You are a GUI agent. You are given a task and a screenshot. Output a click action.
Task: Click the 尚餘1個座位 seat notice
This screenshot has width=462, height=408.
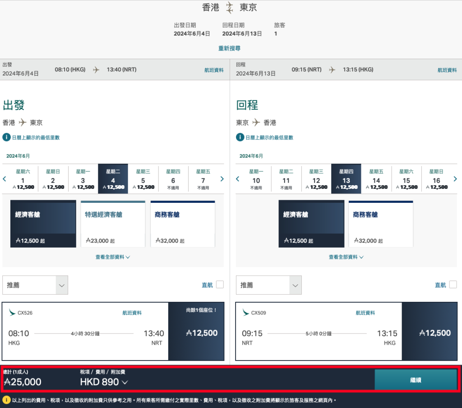[x=201, y=310]
